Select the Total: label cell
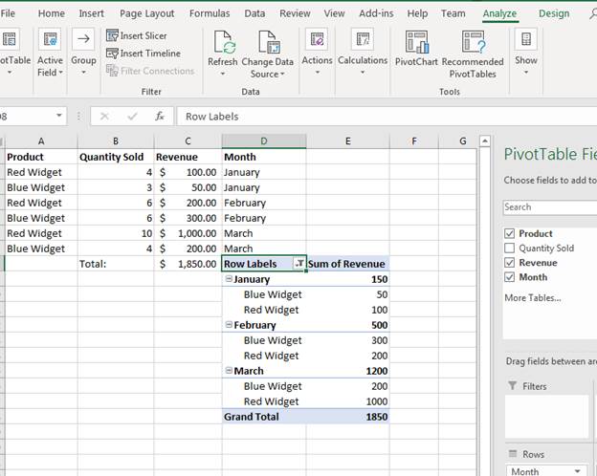The height and width of the screenshot is (476, 597). (116, 264)
